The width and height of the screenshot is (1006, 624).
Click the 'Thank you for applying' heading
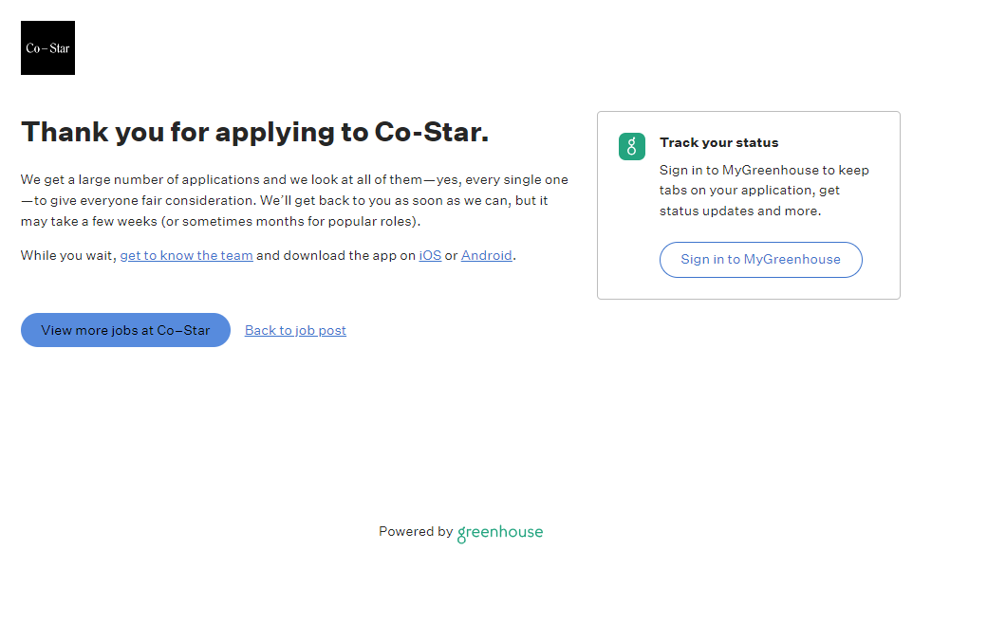(x=190, y=132)
